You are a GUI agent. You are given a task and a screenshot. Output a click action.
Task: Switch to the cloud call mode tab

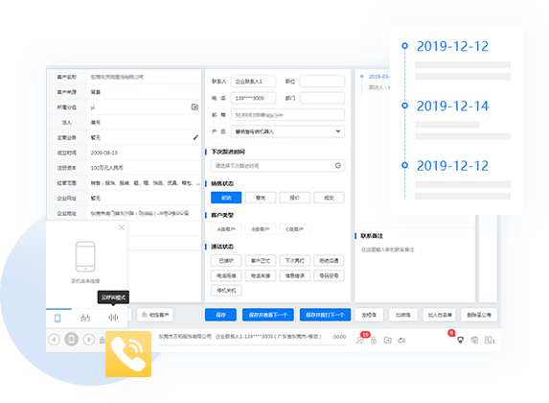113,318
